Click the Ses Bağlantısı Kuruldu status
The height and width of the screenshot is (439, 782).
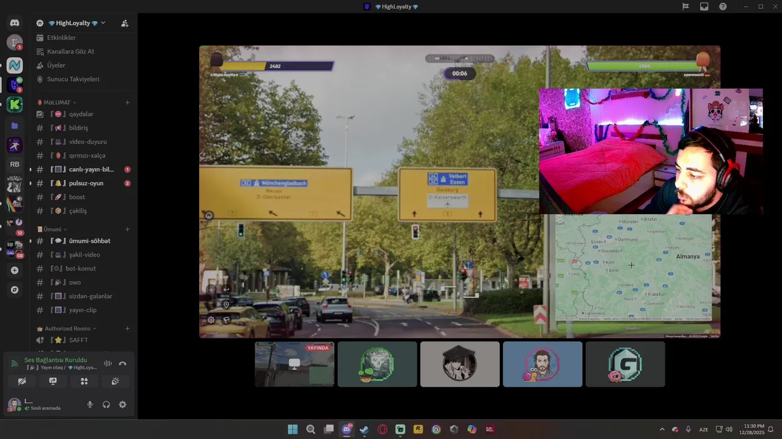coord(56,360)
